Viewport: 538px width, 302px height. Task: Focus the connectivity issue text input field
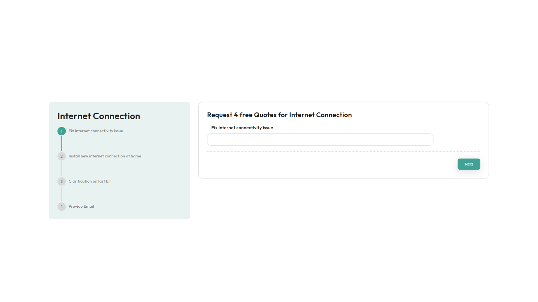320,140
